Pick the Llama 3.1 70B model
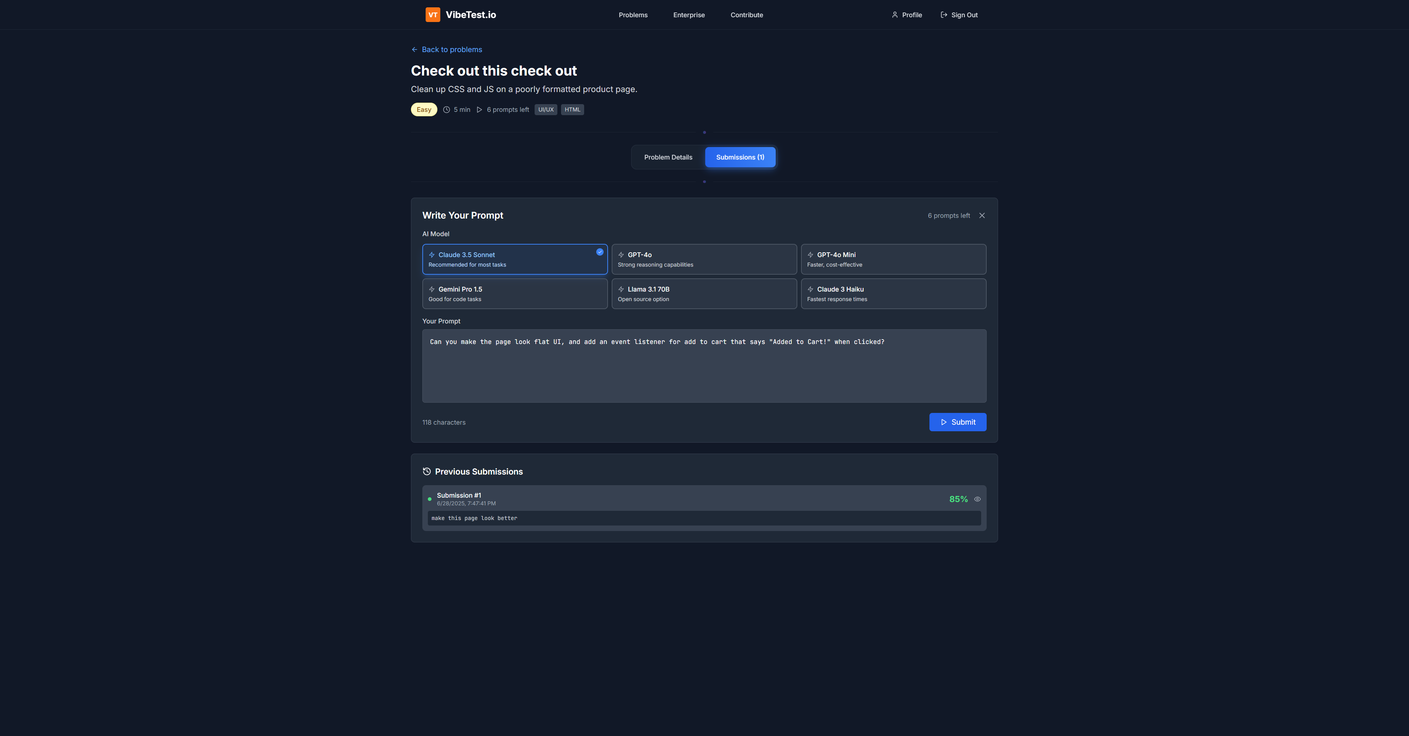This screenshot has width=1409, height=736. point(703,294)
